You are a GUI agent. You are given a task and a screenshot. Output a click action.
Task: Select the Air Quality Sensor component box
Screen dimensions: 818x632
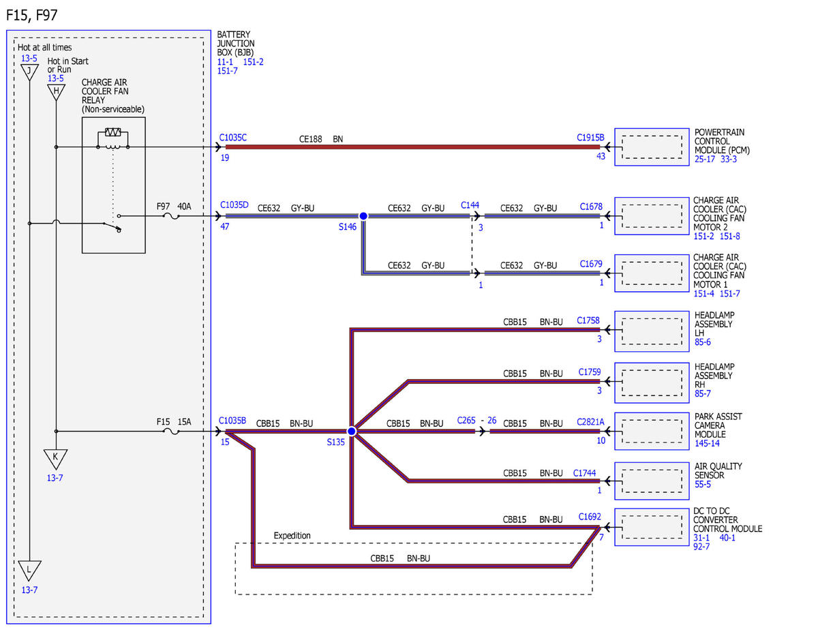[x=652, y=481]
